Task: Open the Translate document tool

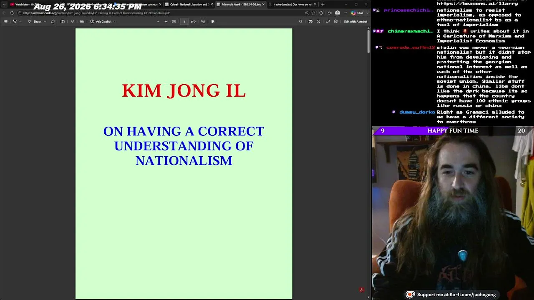Action: tap(82, 22)
